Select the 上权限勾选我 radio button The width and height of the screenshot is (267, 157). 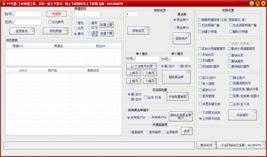pos(200,119)
